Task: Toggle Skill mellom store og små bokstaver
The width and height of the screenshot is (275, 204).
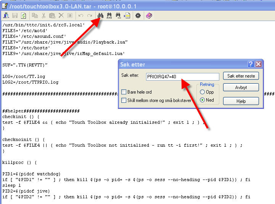Action: [x=124, y=100]
